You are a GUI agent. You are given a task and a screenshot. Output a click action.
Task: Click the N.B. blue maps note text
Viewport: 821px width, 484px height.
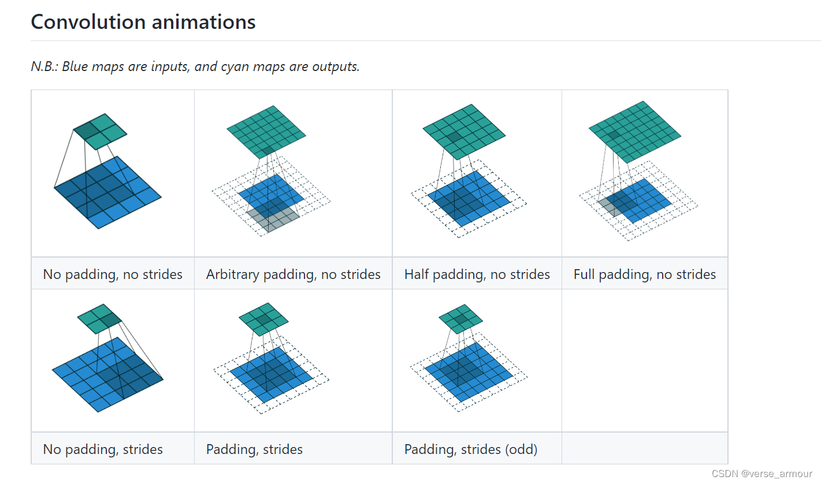[x=195, y=66]
